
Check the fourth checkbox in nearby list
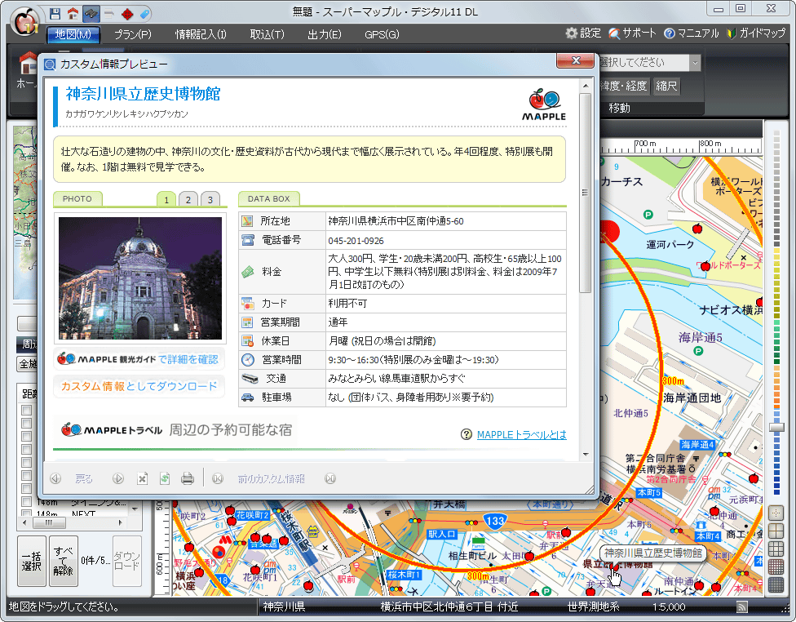point(26,449)
